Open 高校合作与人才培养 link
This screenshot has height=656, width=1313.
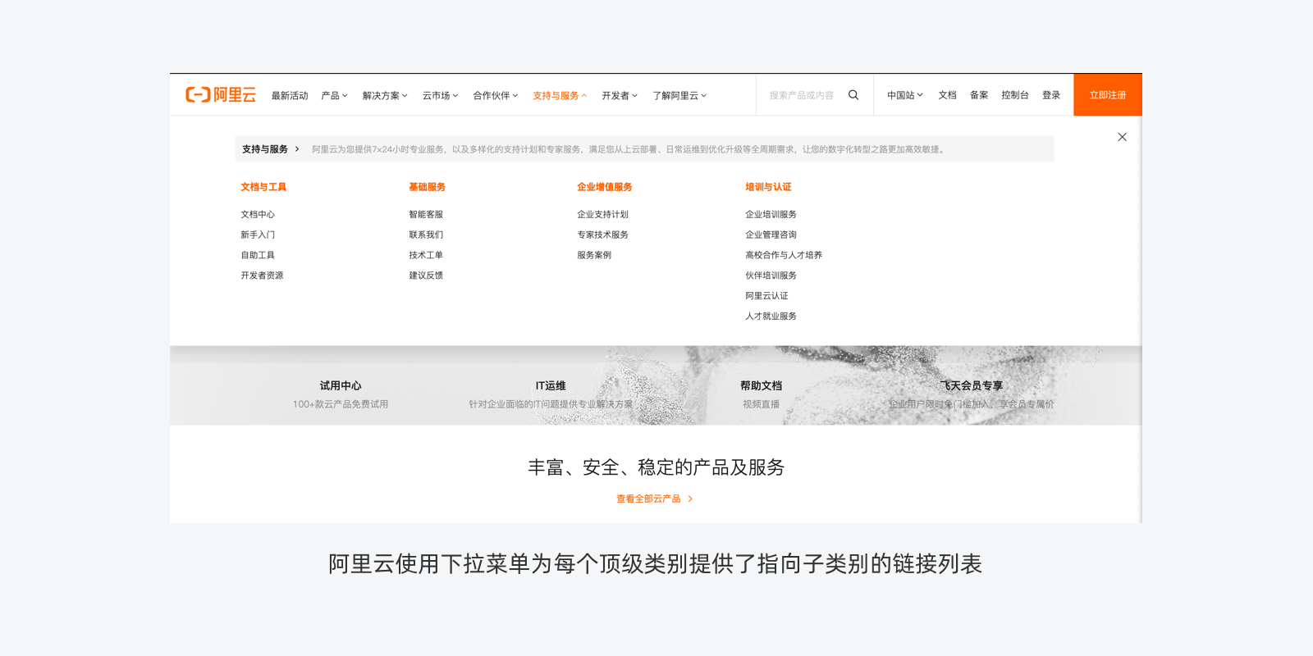click(784, 255)
